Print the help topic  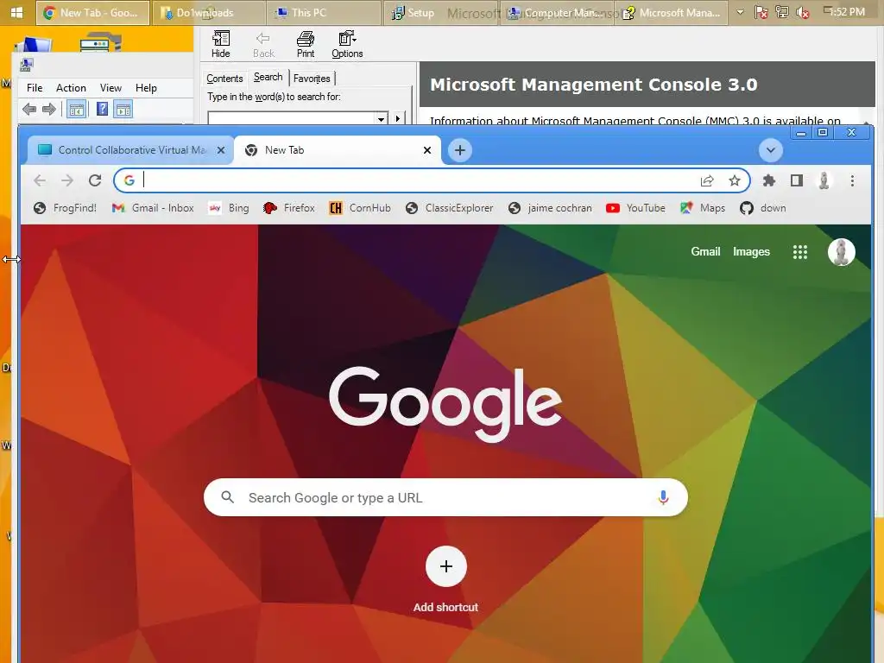306,45
